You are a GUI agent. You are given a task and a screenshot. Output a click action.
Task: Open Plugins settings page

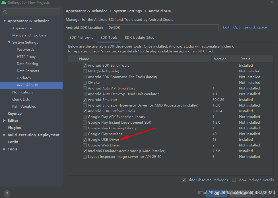coord(14,128)
